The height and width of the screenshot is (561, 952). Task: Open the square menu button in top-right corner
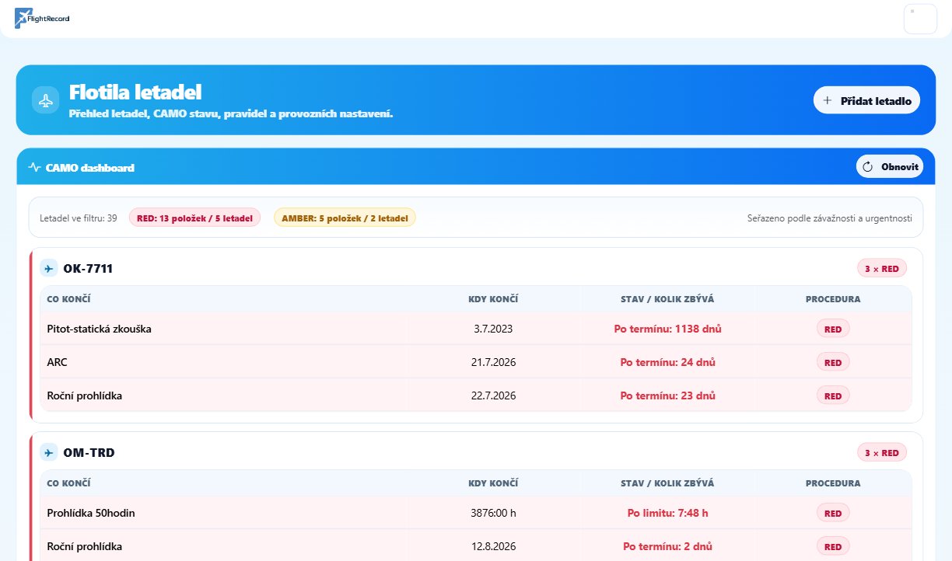[920, 19]
